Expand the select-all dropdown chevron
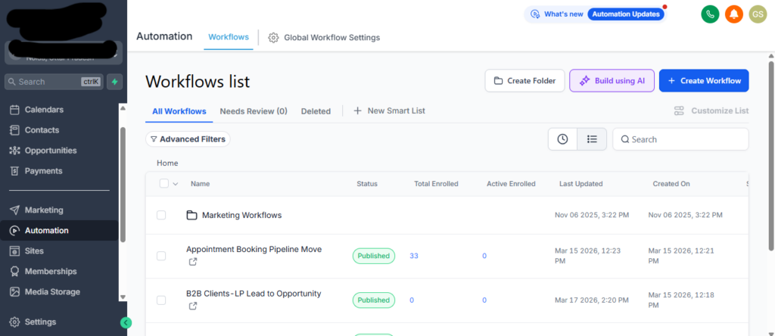This screenshot has height=336, width=775. [x=175, y=184]
